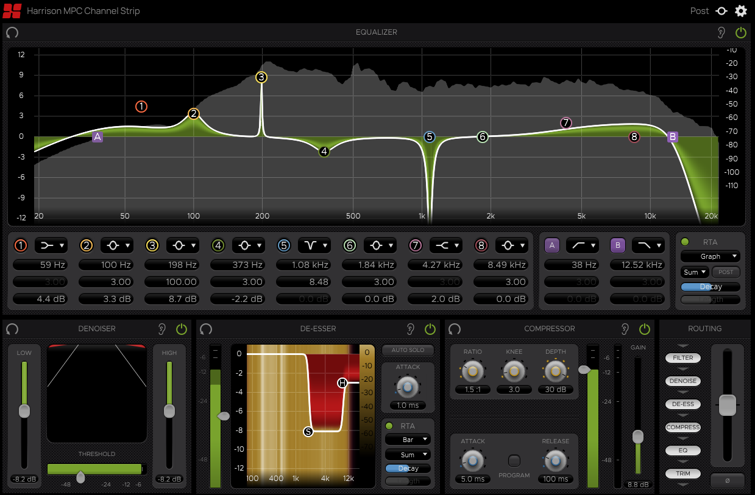Image resolution: width=755 pixels, height=495 pixels.
Task: Toggle the Post routing icon
Action: [721, 11]
